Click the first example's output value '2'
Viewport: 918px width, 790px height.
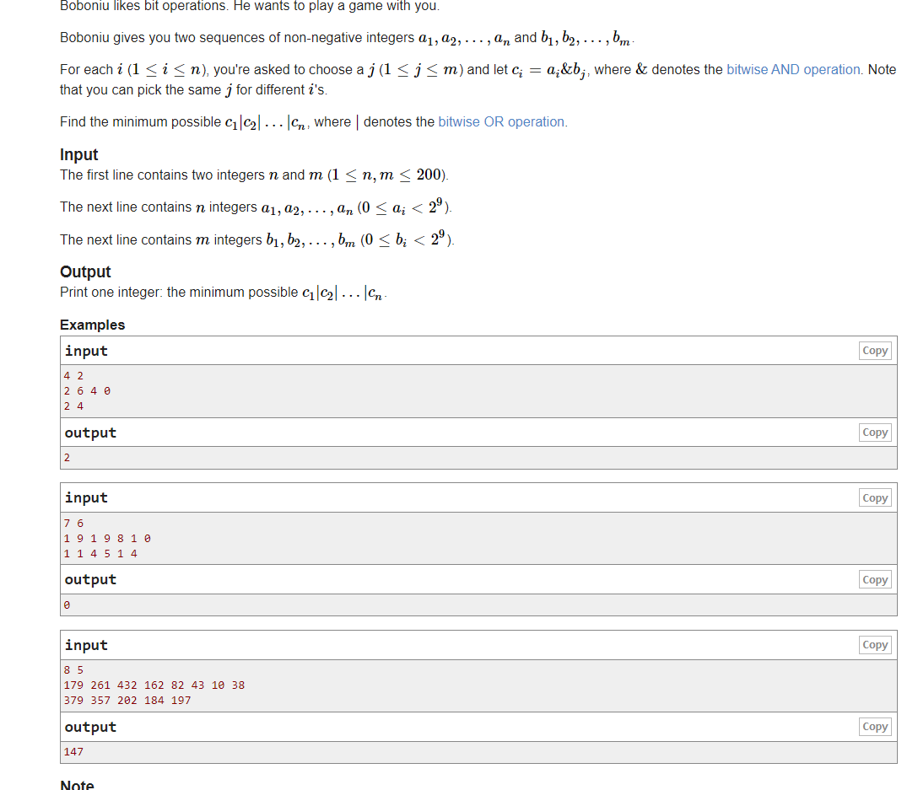click(x=67, y=458)
